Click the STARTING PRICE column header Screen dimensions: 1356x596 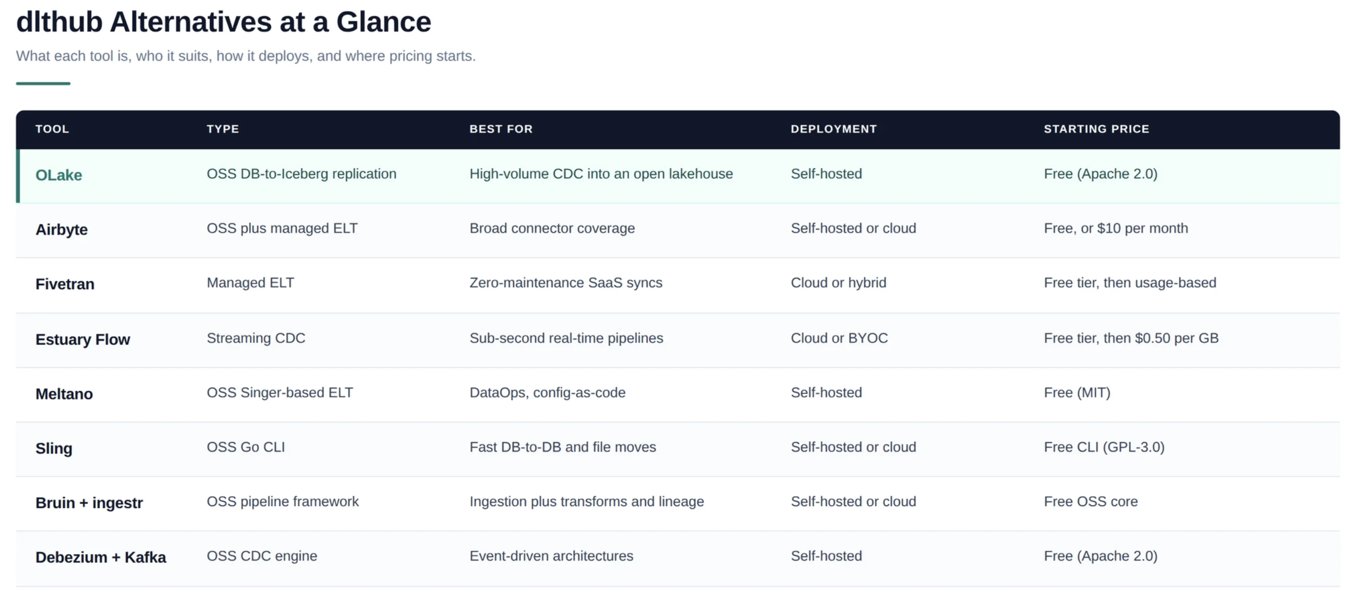[x=1096, y=129]
